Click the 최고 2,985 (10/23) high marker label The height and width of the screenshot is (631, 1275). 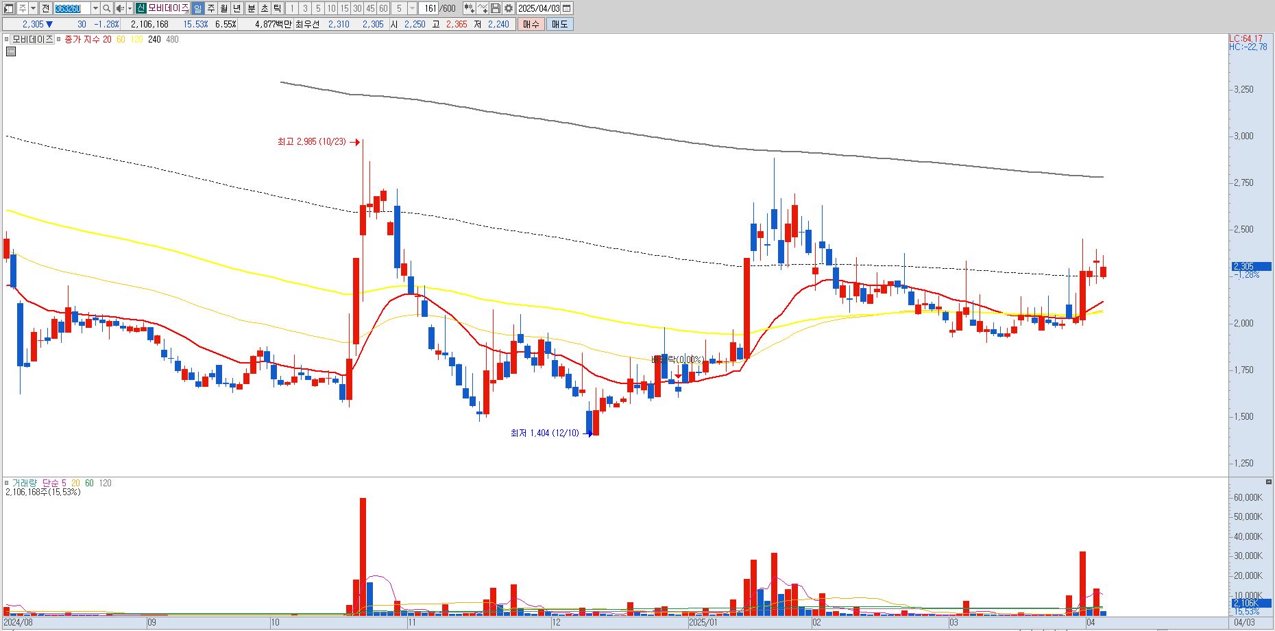tap(312, 142)
